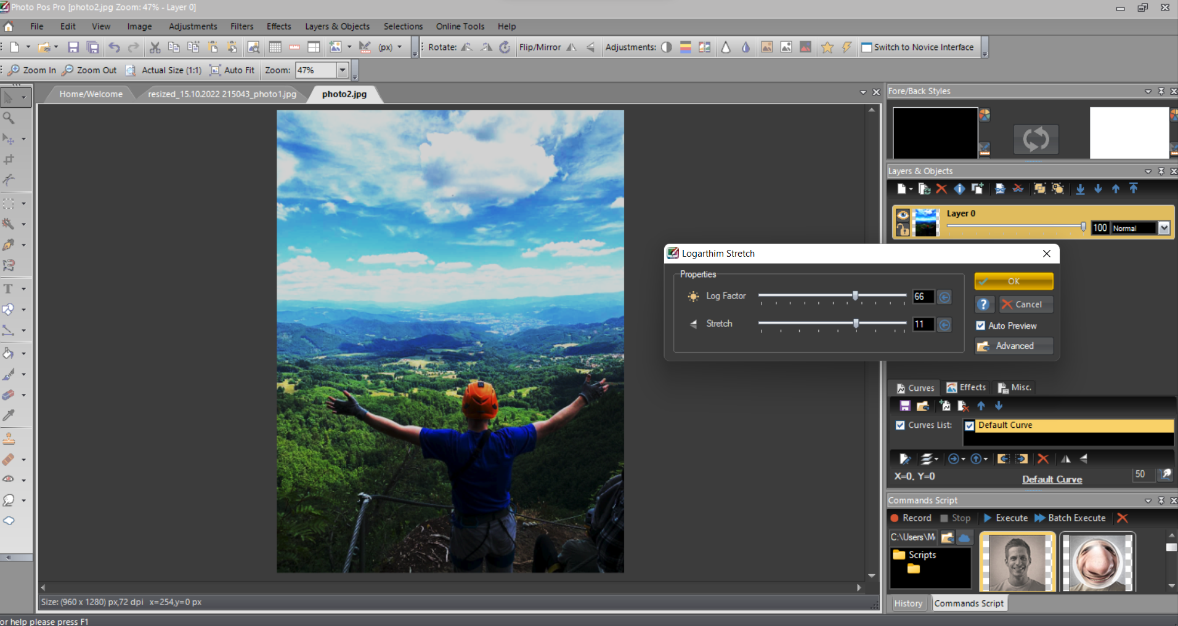Click move layer to bottom arrow icon
This screenshot has height=626, width=1178.
[x=1080, y=189]
